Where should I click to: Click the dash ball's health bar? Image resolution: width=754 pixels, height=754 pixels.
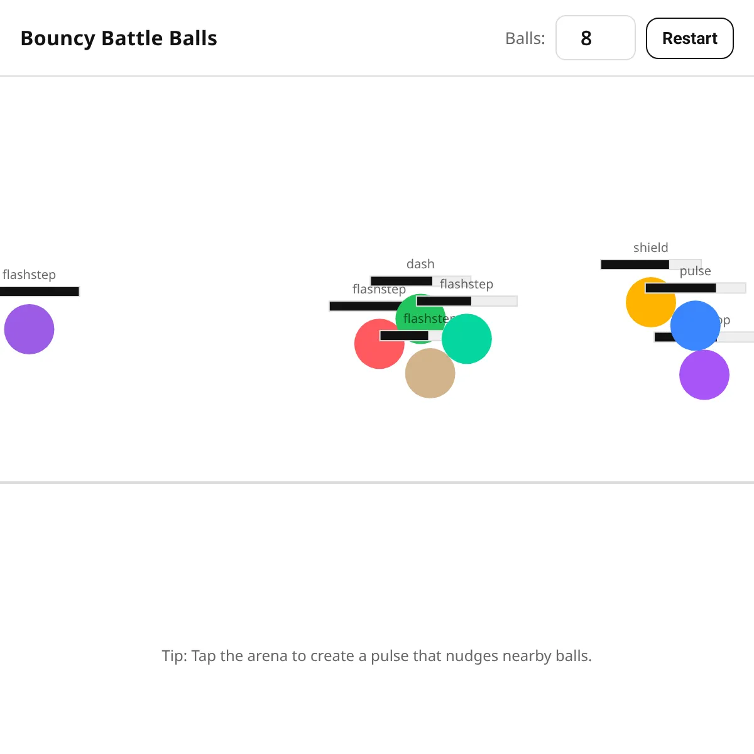[420, 281]
